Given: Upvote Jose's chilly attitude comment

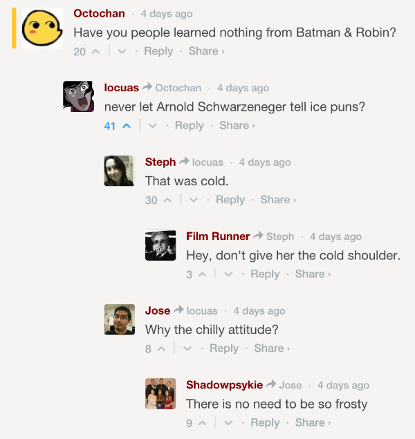Looking at the screenshot, I should point(160,348).
